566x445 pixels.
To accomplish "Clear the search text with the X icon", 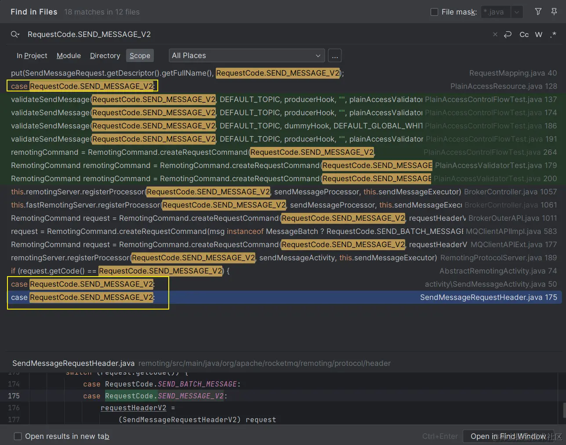I will pyautogui.click(x=495, y=34).
